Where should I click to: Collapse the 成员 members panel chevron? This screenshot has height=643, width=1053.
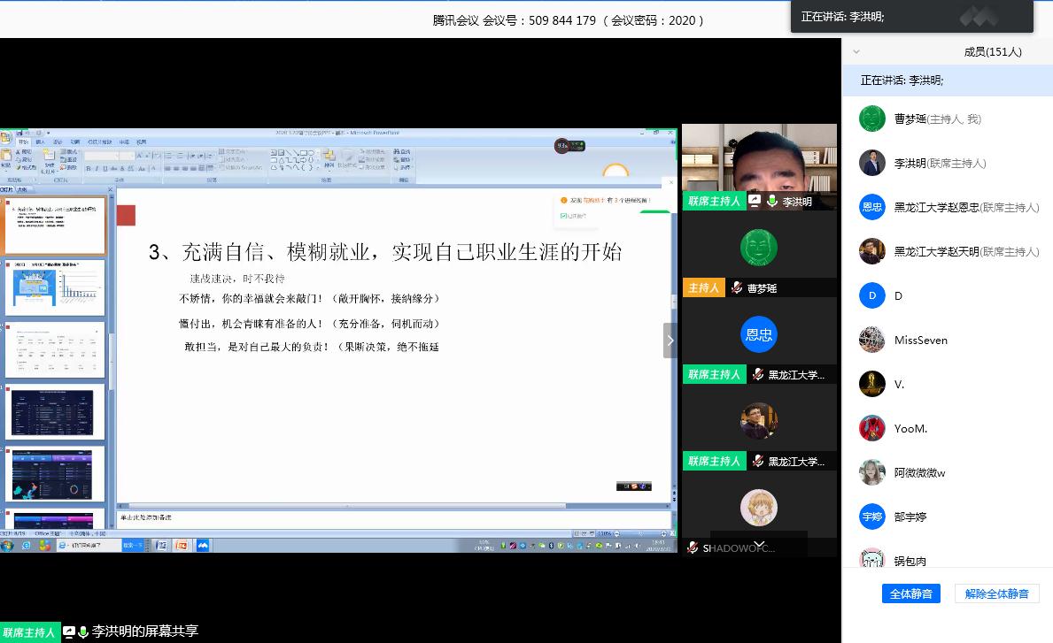856,52
